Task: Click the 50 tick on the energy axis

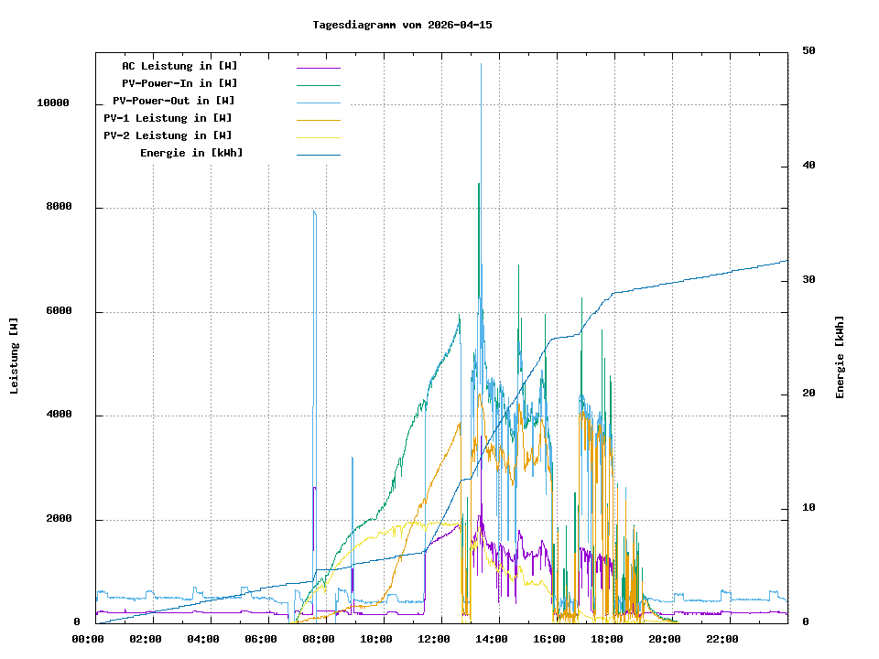Action: (x=808, y=51)
